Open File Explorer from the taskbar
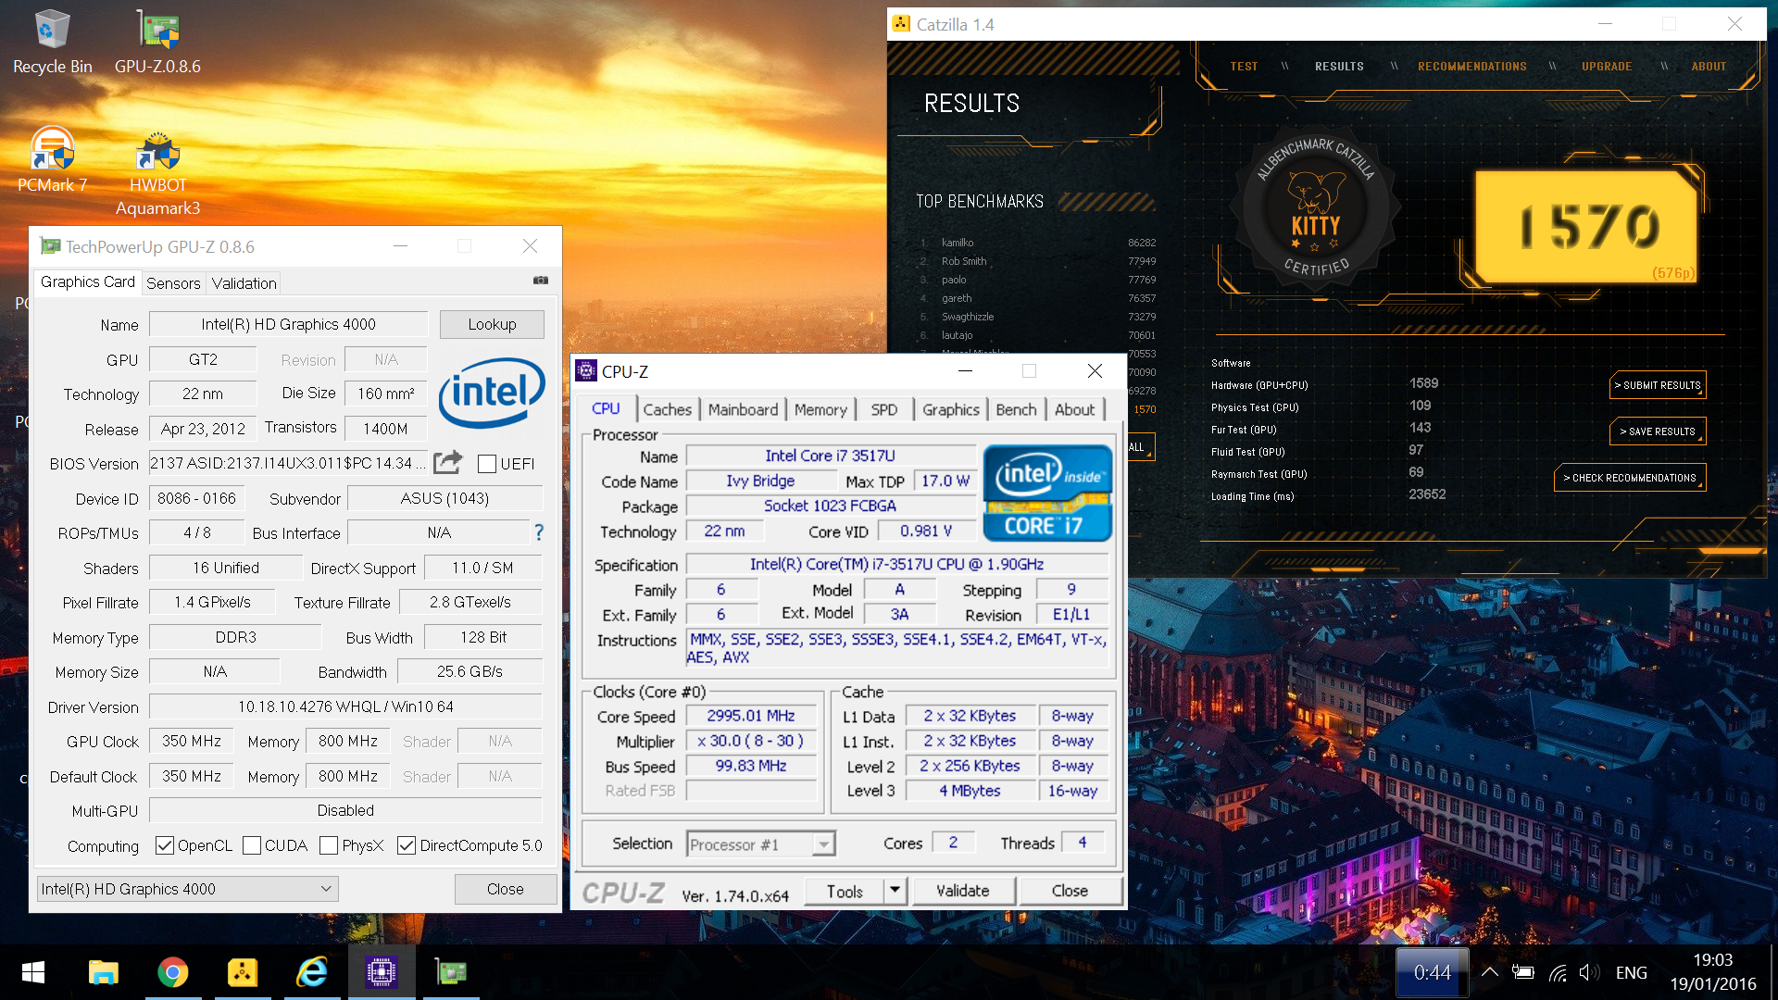Image resolution: width=1778 pixels, height=1000 pixels. click(x=103, y=972)
